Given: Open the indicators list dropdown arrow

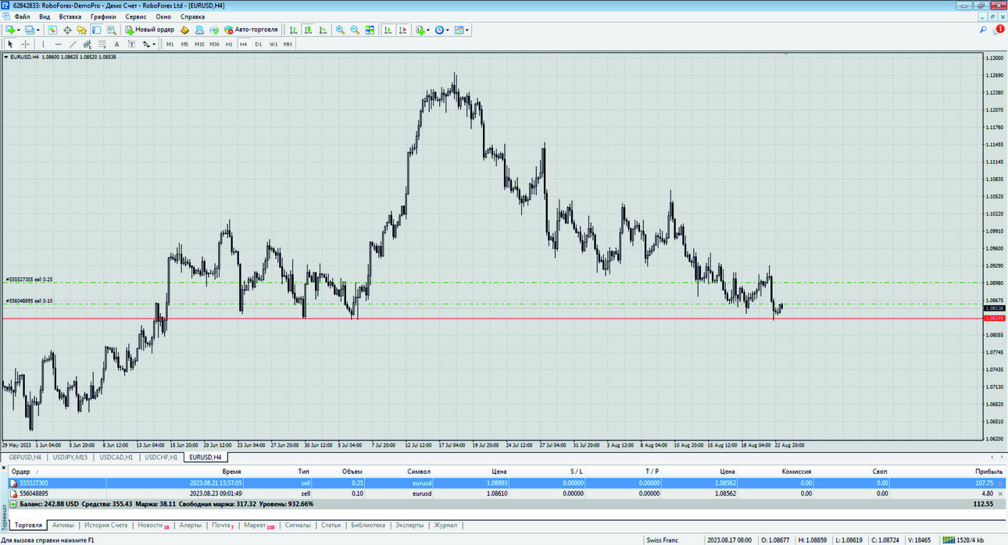Looking at the screenshot, I should coord(428,30).
